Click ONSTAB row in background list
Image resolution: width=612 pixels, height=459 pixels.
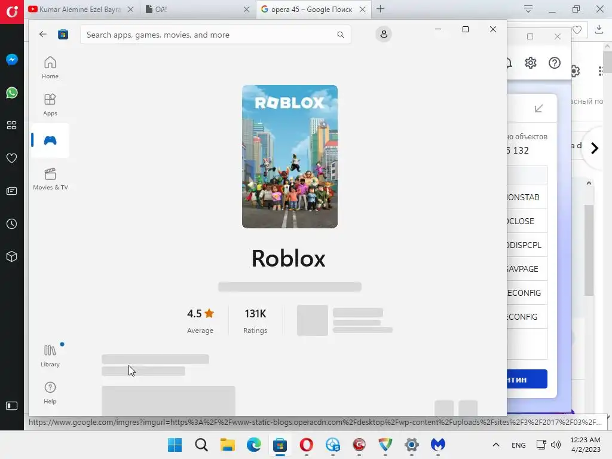tap(527, 197)
